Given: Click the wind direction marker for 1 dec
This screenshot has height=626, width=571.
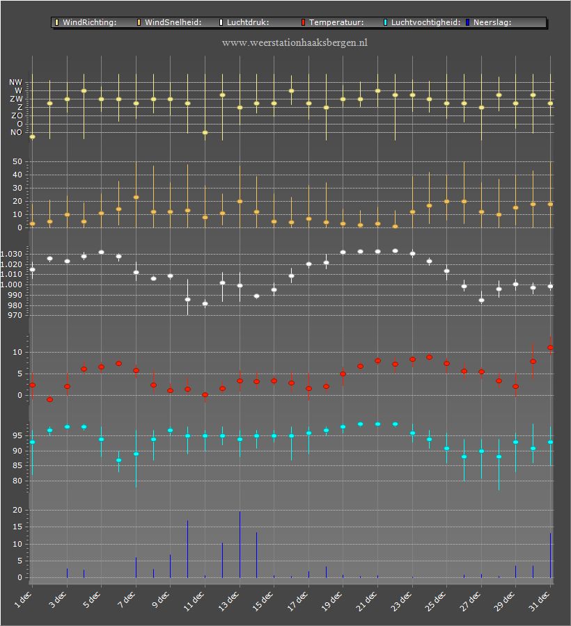Looking at the screenshot, I should coord(32,137).
